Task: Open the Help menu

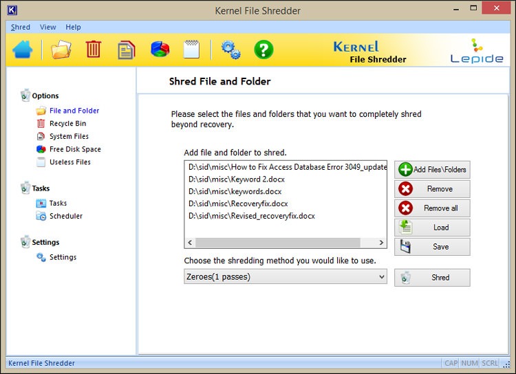Action: click(73, 27)
